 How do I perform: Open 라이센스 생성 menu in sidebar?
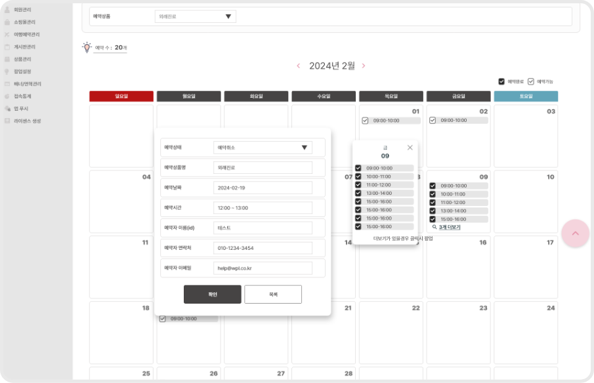[x=27, y=121]
